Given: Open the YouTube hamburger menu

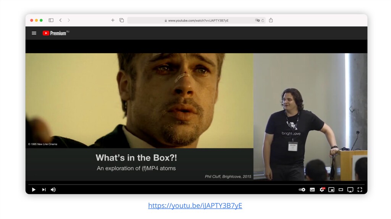Looking at the screenshot, I should pyautogui.click(x=34, y=33).
